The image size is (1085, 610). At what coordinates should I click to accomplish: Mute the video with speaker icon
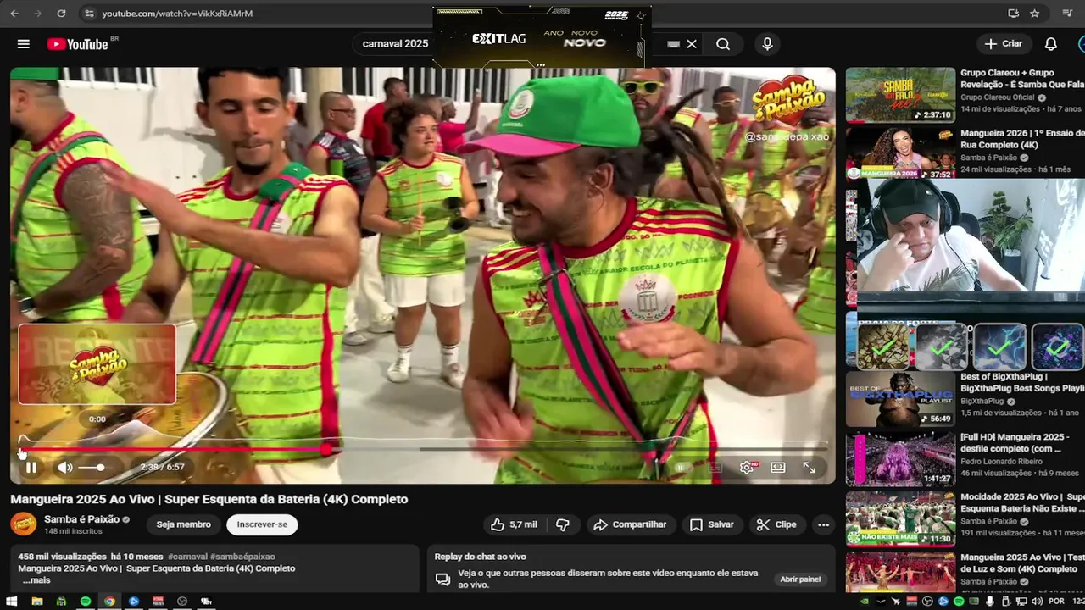65,467
